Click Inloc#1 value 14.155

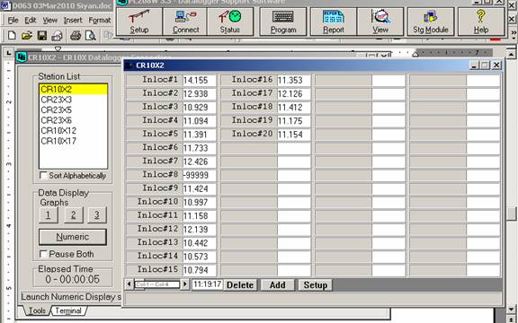(200, 80)
